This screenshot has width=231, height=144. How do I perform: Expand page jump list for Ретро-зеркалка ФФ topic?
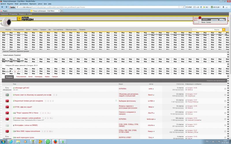pyautogui.click(x=49, y=113)
